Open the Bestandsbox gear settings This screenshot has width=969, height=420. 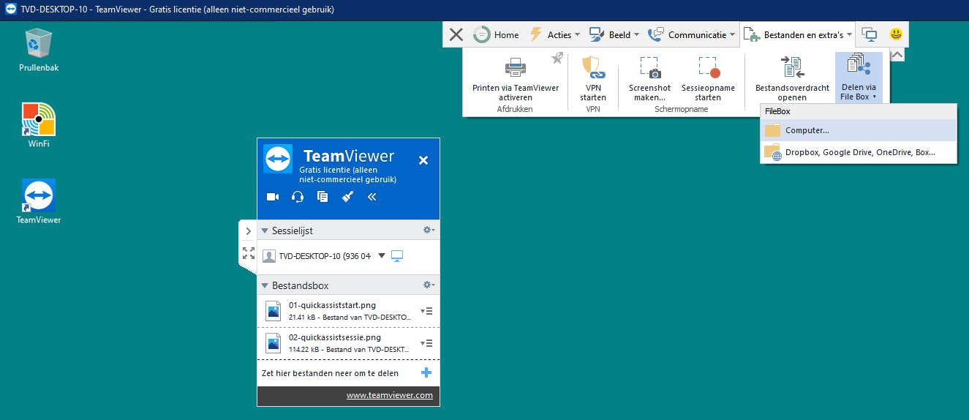click(x=429, y=285)
